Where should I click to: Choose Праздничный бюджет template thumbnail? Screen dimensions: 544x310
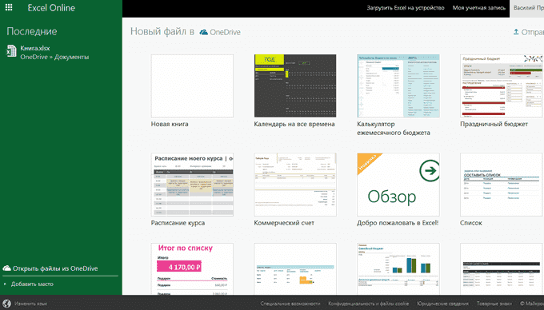(501, 85)
